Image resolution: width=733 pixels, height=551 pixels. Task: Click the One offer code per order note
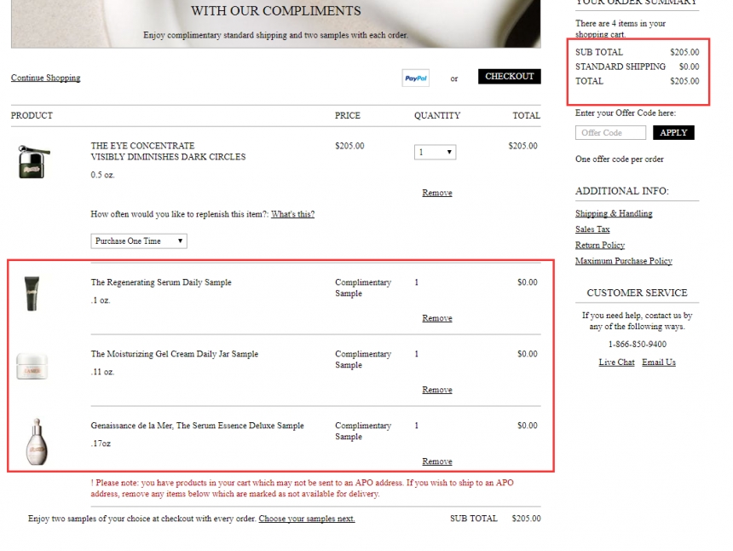pyautogui.click(x=620, y=159)
